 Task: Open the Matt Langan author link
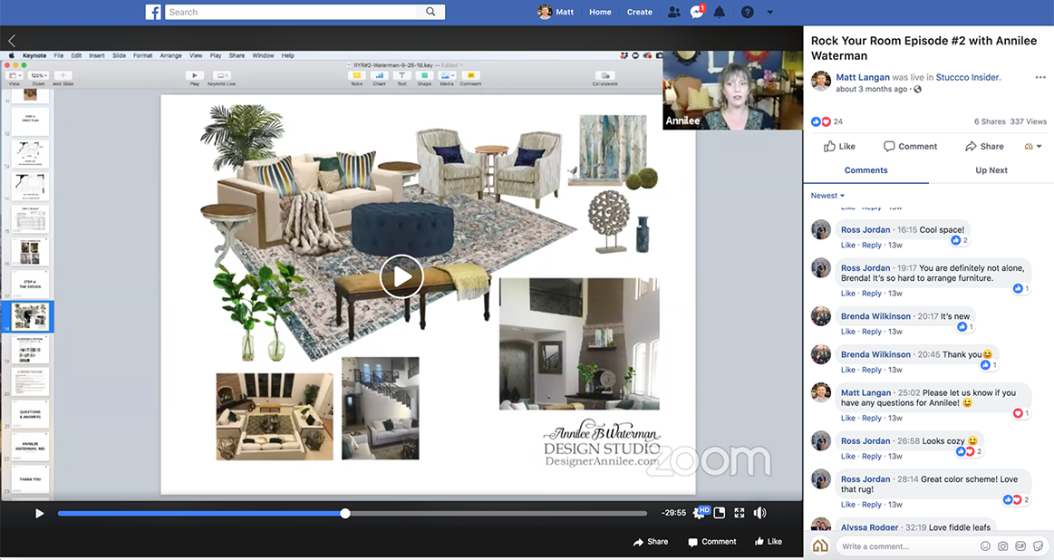coord(863,77)
